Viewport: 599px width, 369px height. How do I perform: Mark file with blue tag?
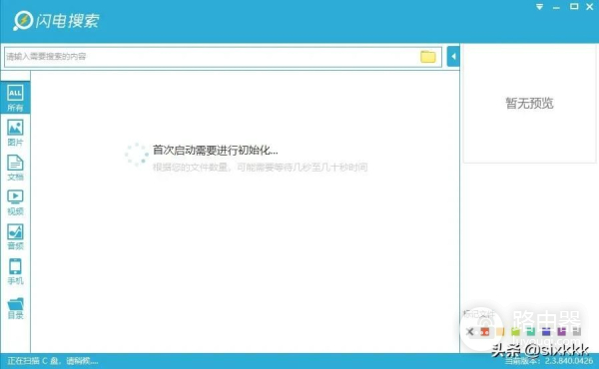click(x=546, y=332)
